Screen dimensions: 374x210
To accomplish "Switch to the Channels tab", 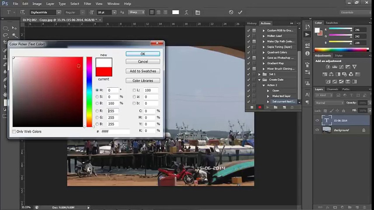I will tap(332, 89).
